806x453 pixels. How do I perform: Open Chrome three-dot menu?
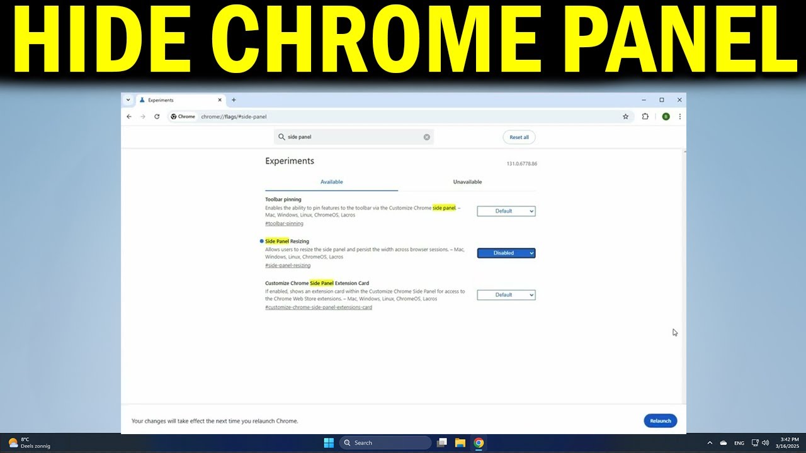[679, 116]
